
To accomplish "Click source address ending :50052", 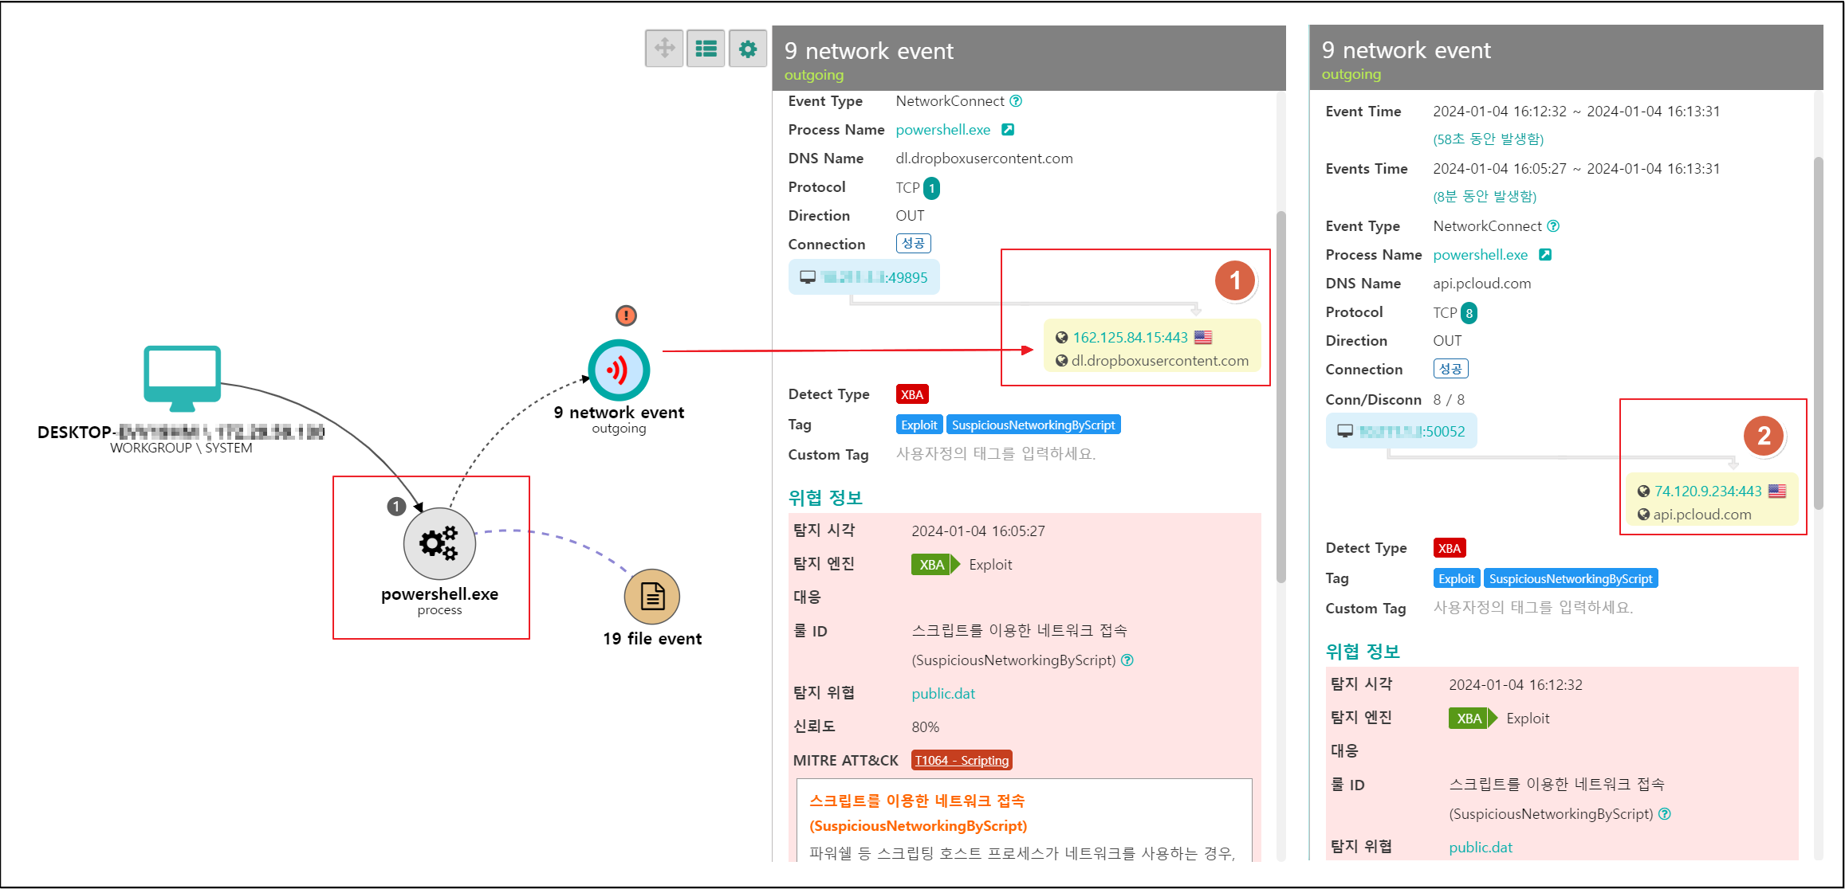I will pyautogui.click(x=1412, y=431).
